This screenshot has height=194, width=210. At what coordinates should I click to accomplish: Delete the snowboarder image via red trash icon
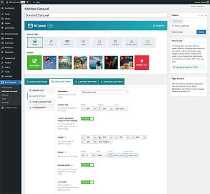tap(45, 58)
